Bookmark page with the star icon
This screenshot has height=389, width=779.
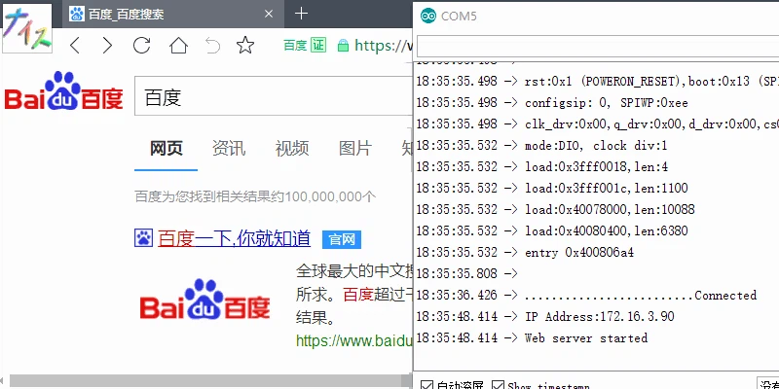[x=245, y=46]
